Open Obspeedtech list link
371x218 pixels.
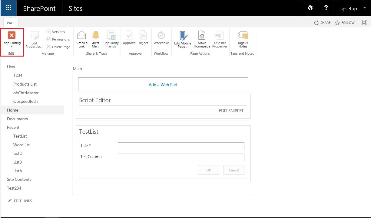(25, 101)
